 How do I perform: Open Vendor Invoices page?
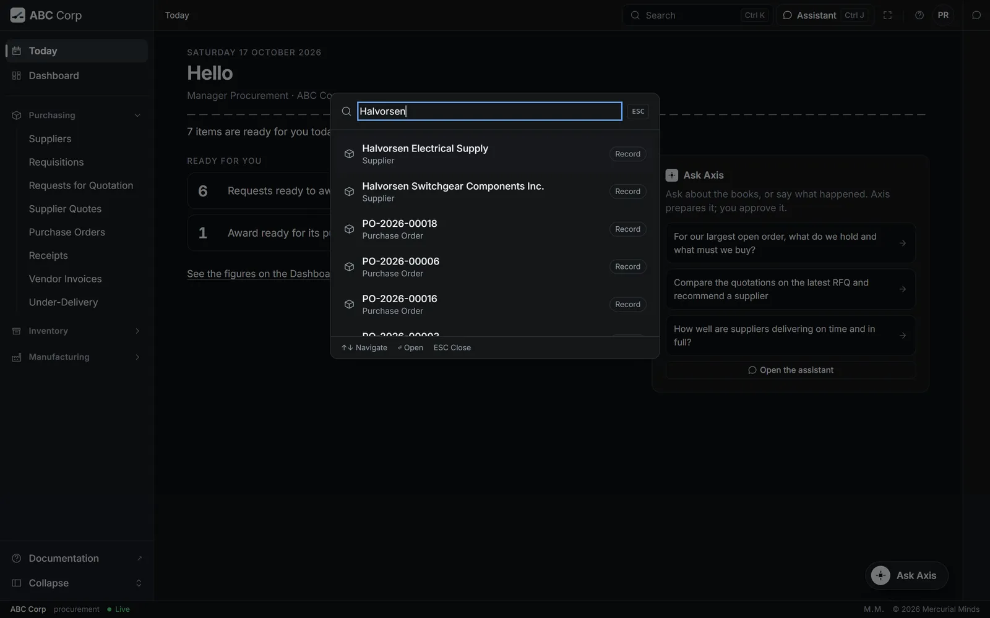tap(66, 279)
